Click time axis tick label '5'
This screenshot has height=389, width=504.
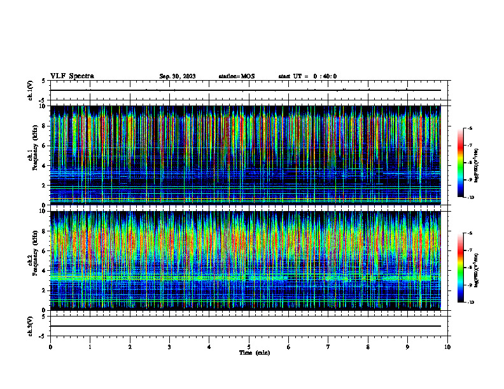(x=249, y=347)
